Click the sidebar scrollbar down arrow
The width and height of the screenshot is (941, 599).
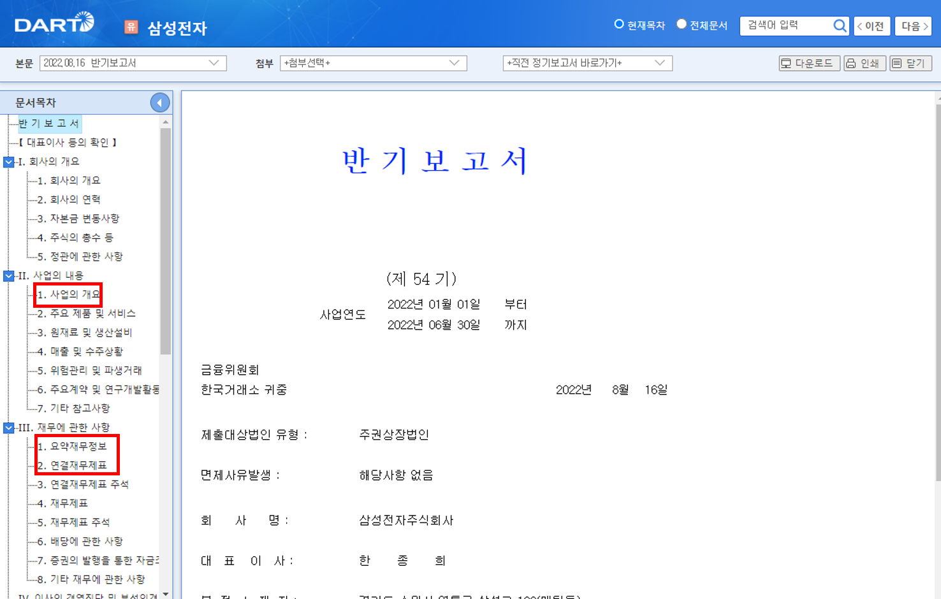coord(164,593)
